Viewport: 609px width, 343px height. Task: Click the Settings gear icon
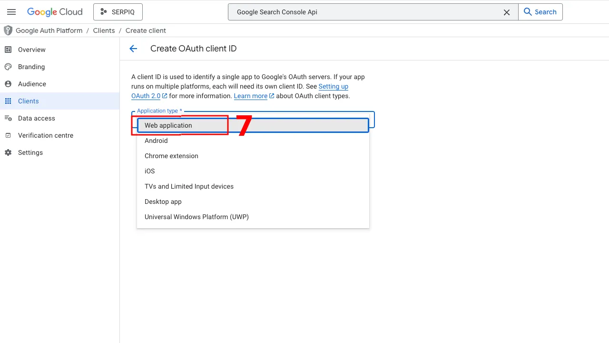8,152
